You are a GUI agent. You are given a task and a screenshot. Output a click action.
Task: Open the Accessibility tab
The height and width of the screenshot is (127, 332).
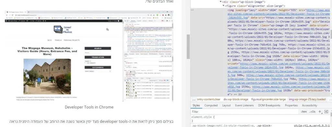click(x=309, y=105)
